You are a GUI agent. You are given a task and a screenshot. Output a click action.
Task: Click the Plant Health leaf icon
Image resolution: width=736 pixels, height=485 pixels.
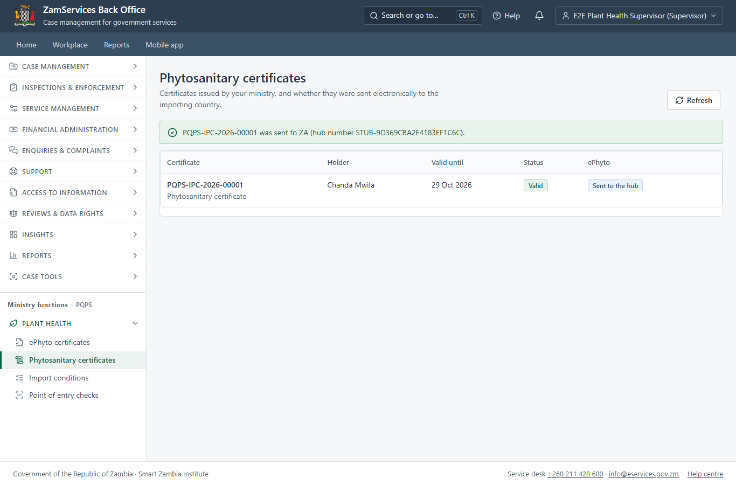pos(13,323)
